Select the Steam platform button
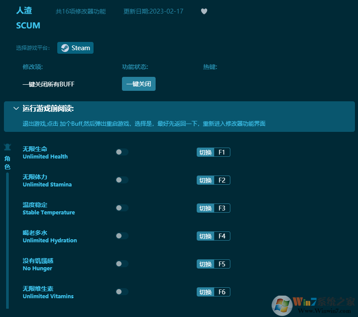The width and height of the screenshot is (358, 317). (x=75, y=48)
